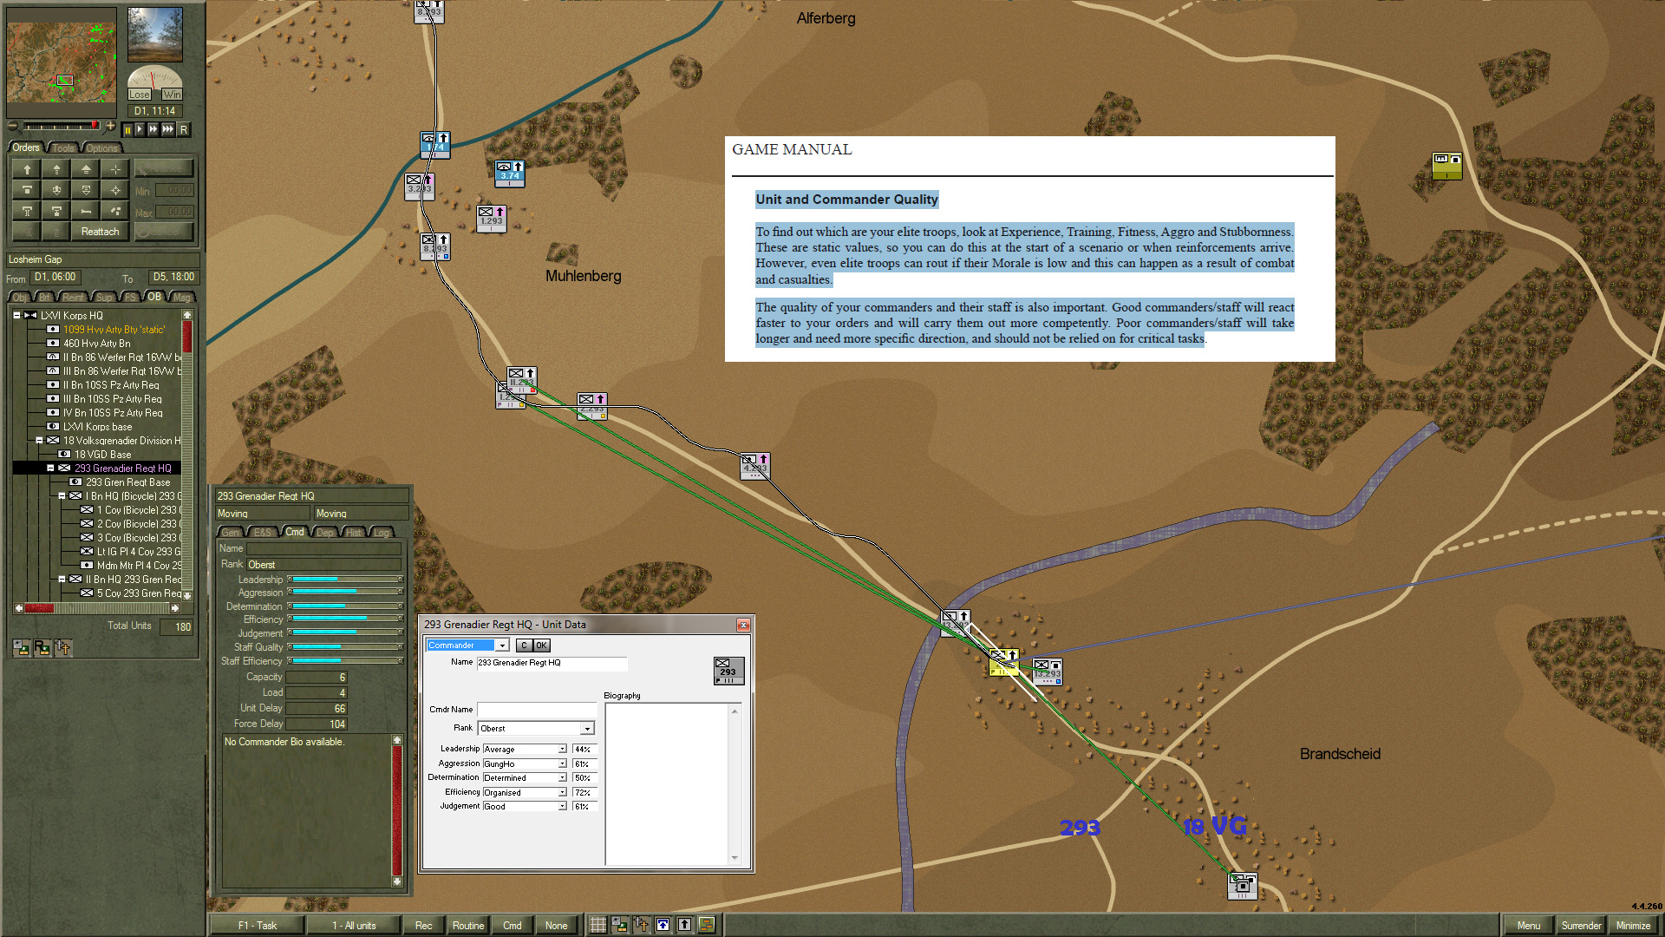Select the yellow unit counter near top right
Image resolution: width=1665 pixels, height=937 pixels.
pyautogui.click(x=1447, y=166)
